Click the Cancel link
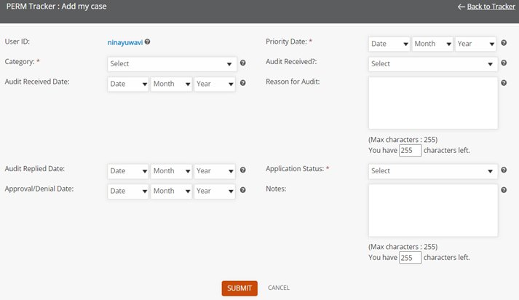Image resolution: width=519 pixels, height=300 pixels. (278, 288)
